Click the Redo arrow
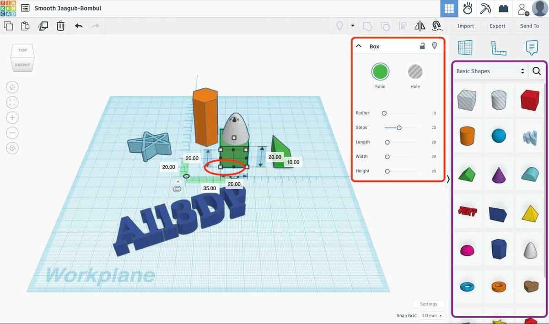The height and width of the screenshot is (324, 549). (x=95, y=26)
